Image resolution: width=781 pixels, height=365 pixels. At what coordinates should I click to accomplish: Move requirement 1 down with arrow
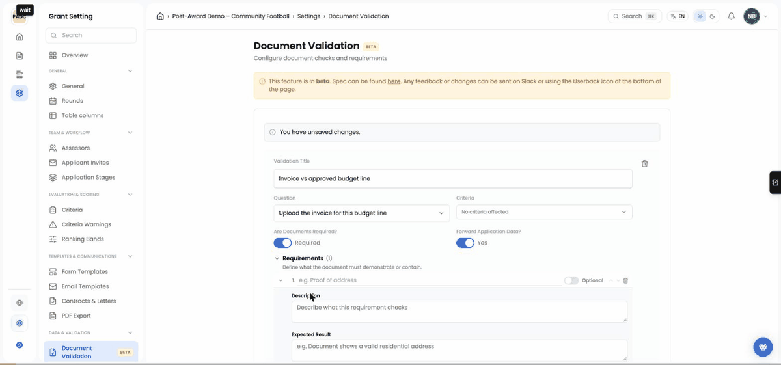[x=618, y=280]
